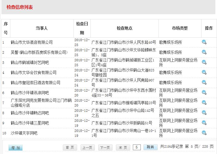The height and width of the screenshot is (154, 217).
Task: Go to first page with 首页
Action: pyautogui.click(x=70, y=147)
